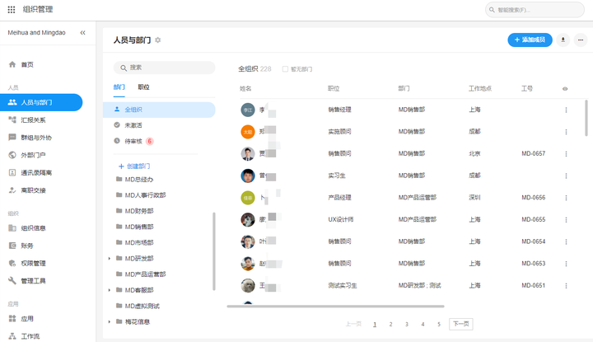Select the MD人事行政部 department folder
This screenshot has width=593, height=342.
point(146,195)
